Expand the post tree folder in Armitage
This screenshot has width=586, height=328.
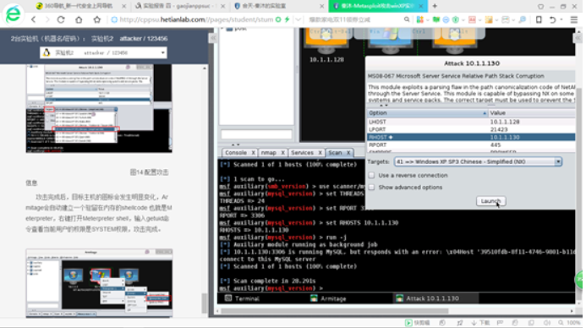pyautogui.click(x=222, y=29)
